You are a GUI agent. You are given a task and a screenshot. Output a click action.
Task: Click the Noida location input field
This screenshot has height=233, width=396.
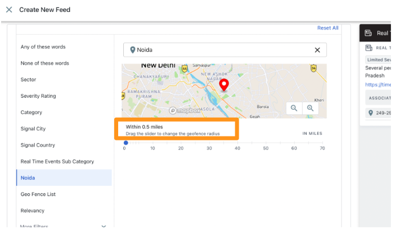pyautogui.click(x=225, y=50)
